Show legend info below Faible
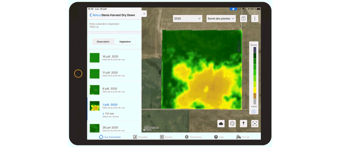This screenshot has height=147, width=341. 254,112
